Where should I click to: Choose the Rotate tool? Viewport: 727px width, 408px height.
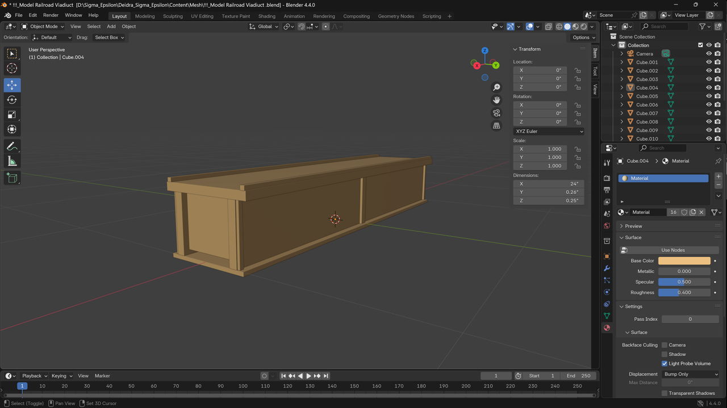coord(12,100)
